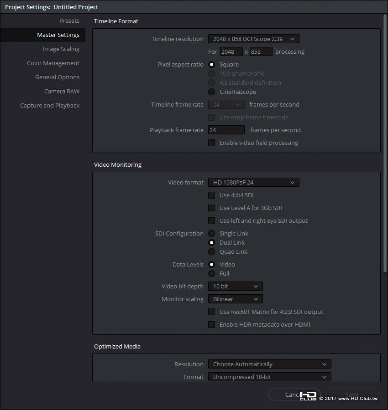Image resolution: width=388 pixels, height=410 pixels.
Task: Enable video field processing checkbox
Action: (211, 143)
